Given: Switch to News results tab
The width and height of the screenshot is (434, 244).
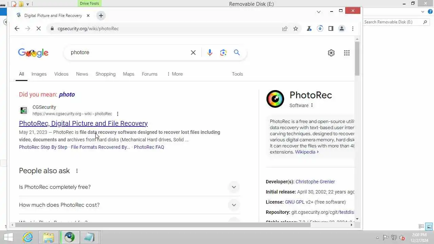Looking at the screenshot, I should (82, 74).
